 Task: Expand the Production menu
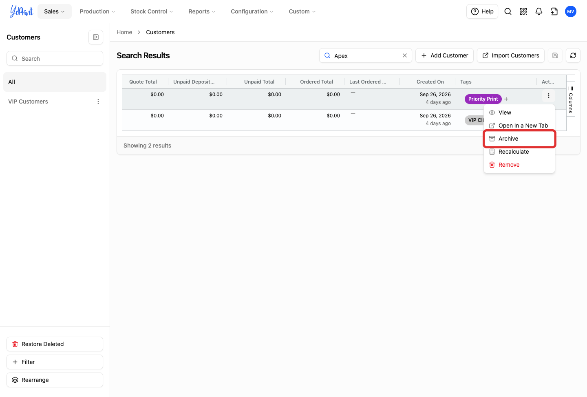point(97,11)
